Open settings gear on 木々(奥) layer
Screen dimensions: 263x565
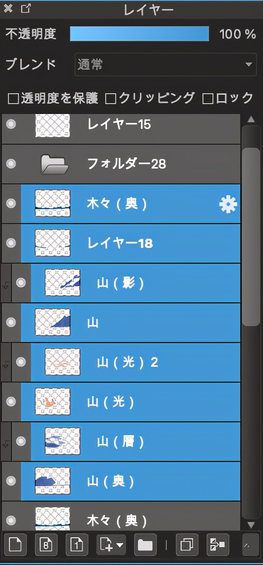click(228, 205)
